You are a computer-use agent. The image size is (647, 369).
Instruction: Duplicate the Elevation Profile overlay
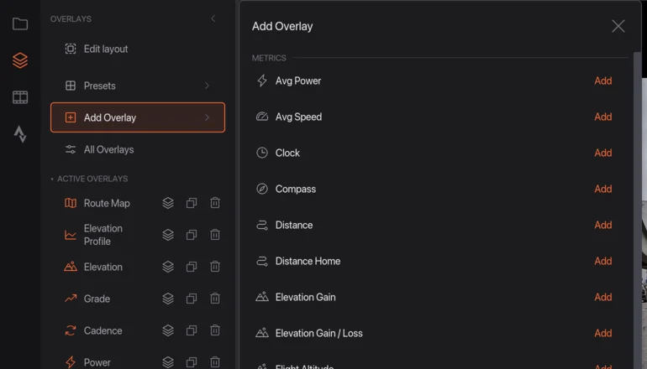coord(192,235)
